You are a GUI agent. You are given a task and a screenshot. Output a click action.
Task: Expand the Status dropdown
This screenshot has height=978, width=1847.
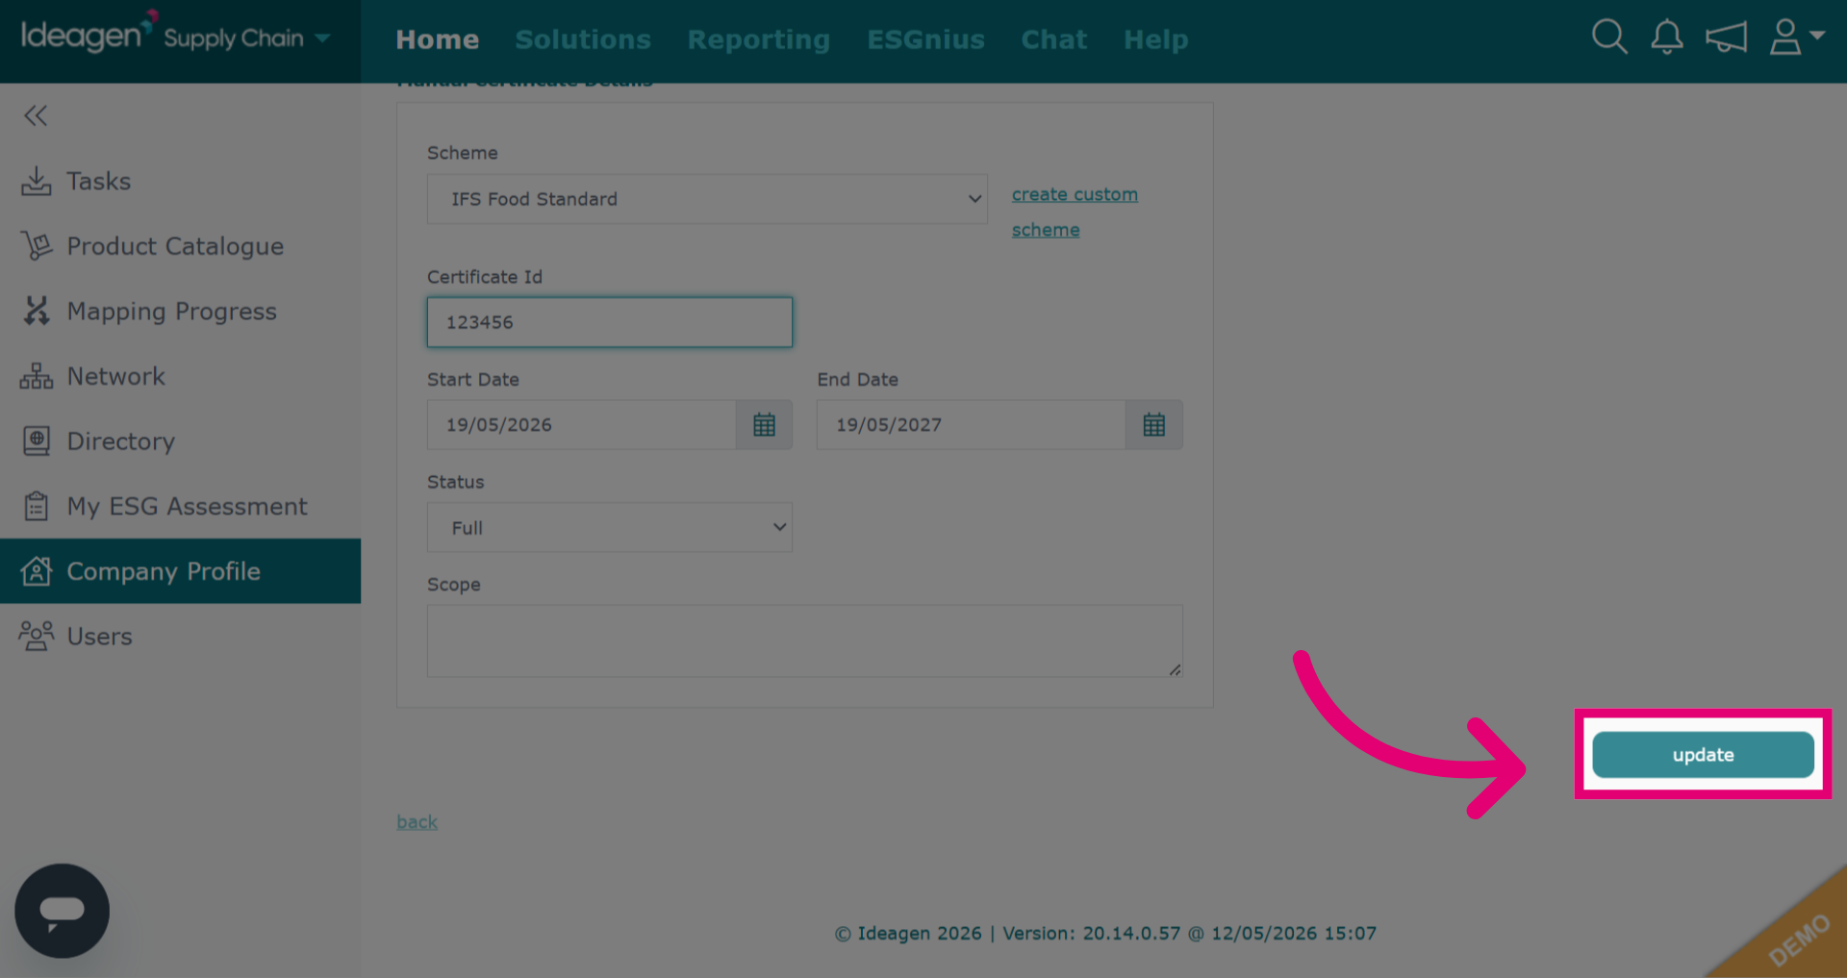point(610,527)
